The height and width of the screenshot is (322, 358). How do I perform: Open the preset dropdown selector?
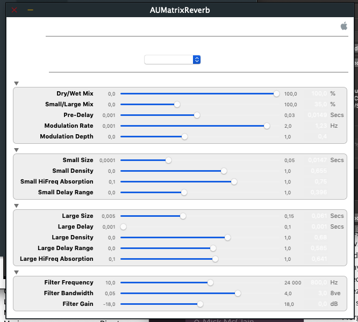[173, 60]
